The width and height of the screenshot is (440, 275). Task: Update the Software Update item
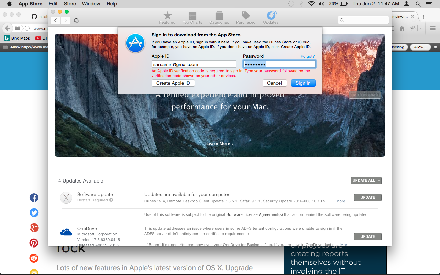367,197
